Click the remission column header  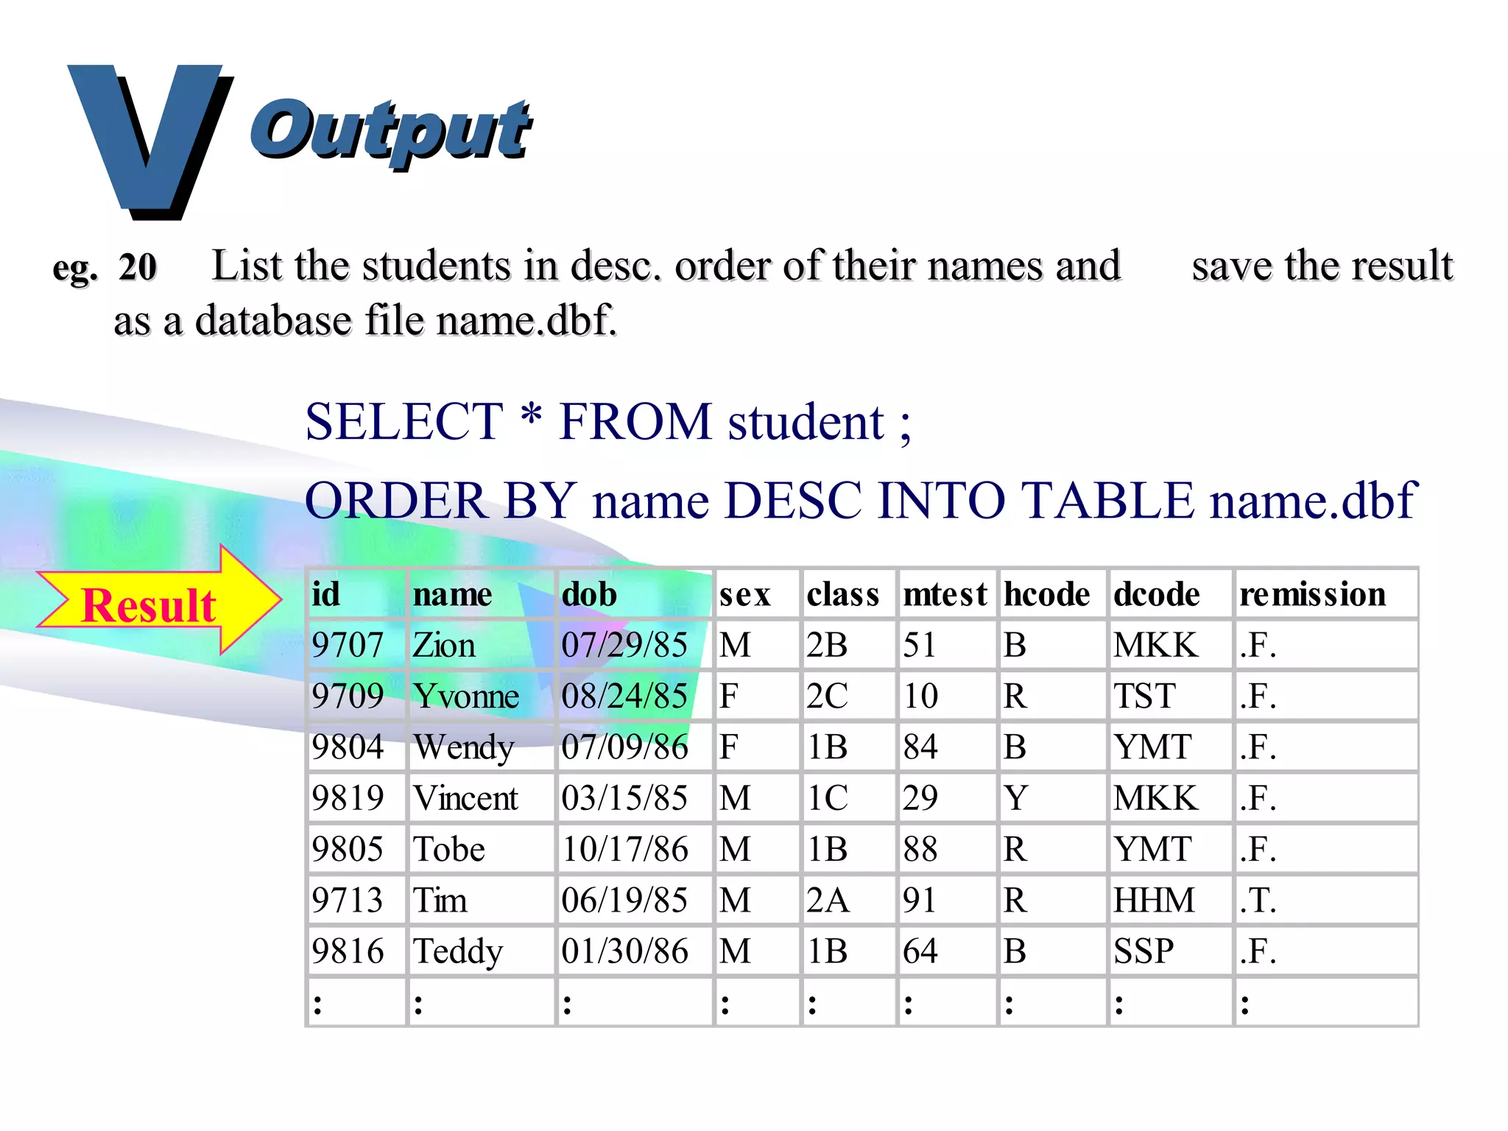(x=1312, y=594)
